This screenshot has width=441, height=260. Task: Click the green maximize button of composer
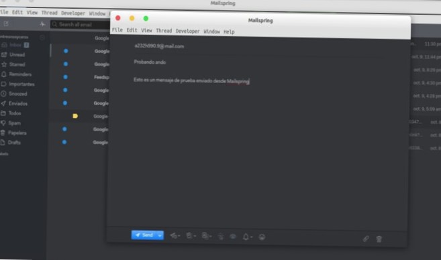pos(146,19)
